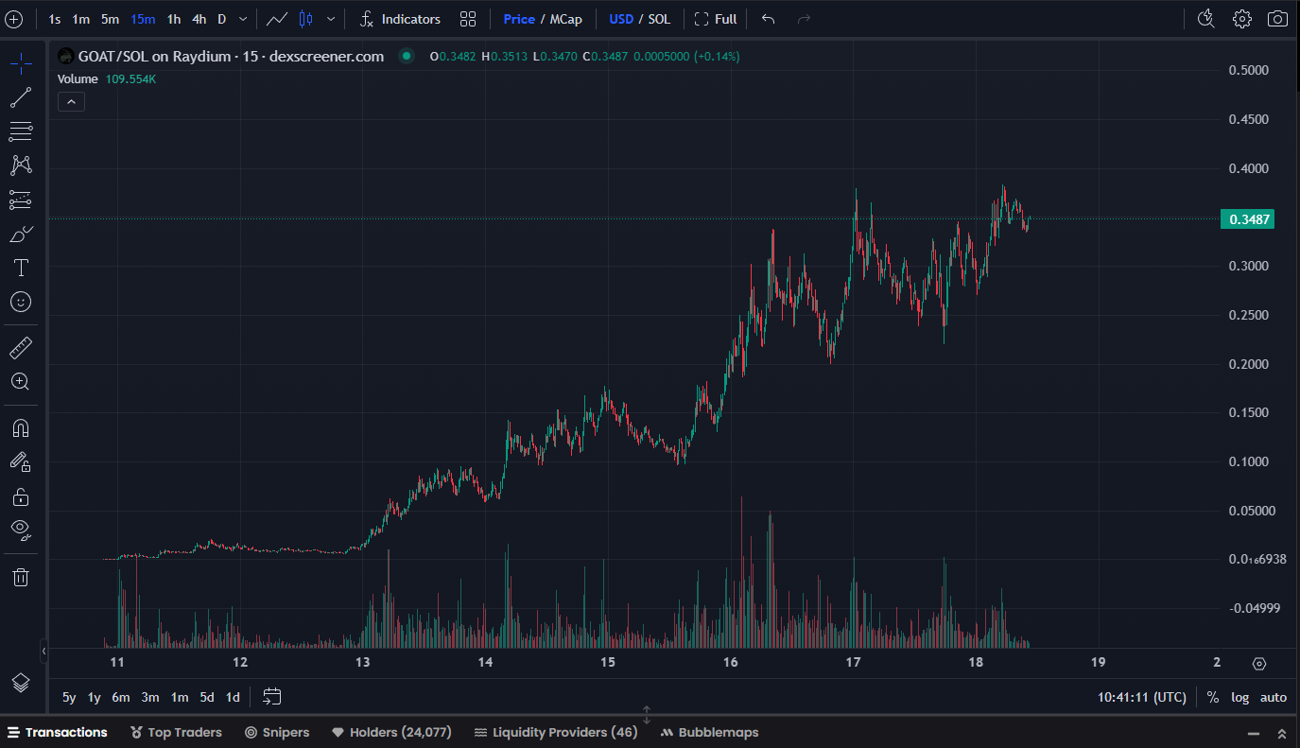
Task: Open chart type dropdown arrow
Action: pos(330,19)
